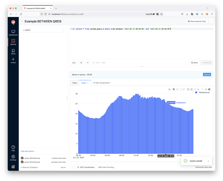The image size is (223, 181).
Task: Cancel the queued query execution
Action: [207, 75]
